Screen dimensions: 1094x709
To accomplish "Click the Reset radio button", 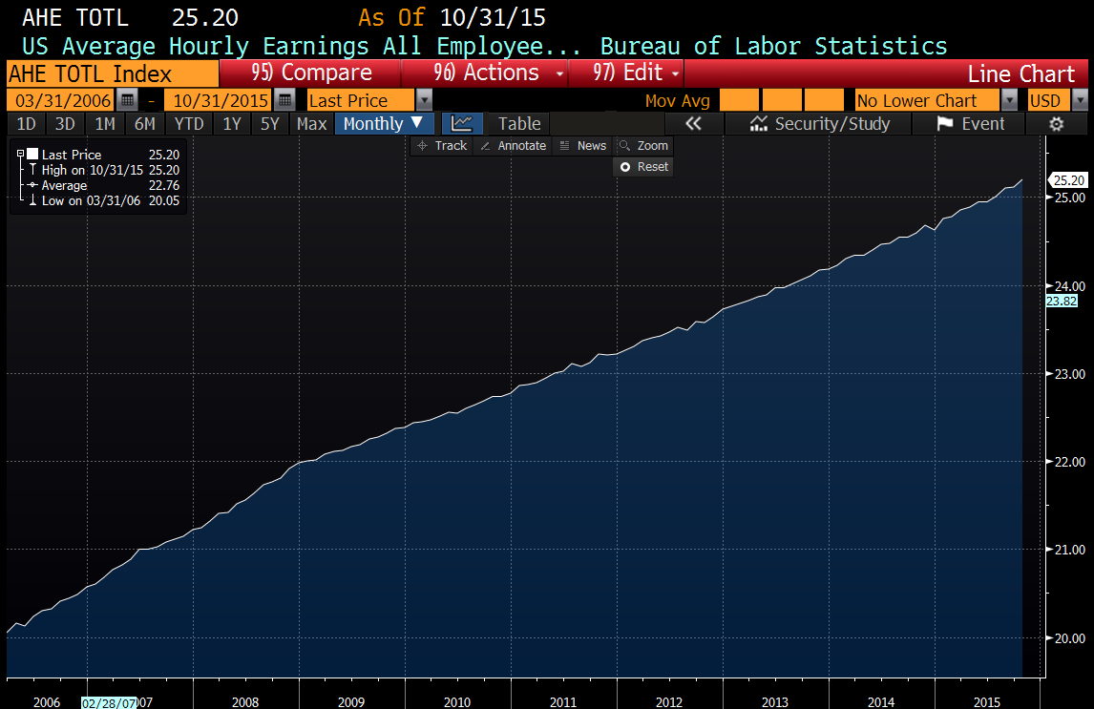I will [x=625, y=167].
